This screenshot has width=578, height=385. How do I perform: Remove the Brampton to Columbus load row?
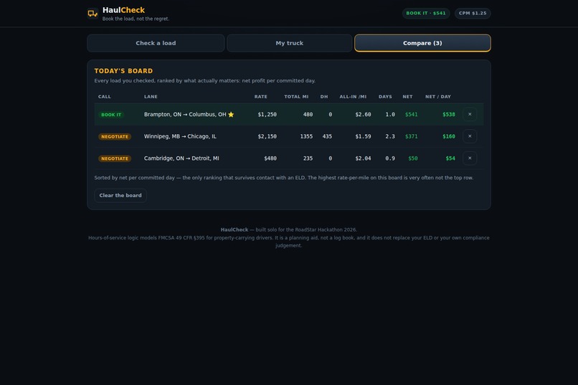pyautogui.click(x=470, y=114)
